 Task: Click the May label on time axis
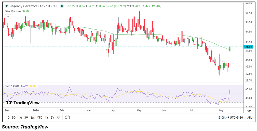click(139, 110)
